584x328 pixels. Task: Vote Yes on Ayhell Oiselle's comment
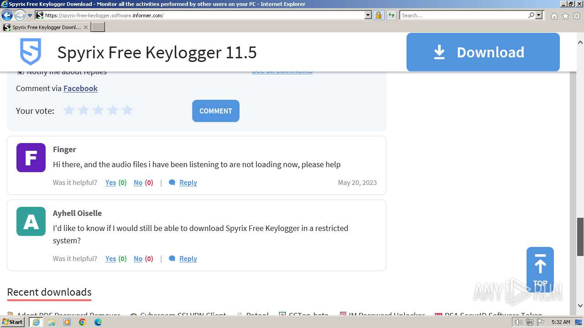click(x=110, y=258)
